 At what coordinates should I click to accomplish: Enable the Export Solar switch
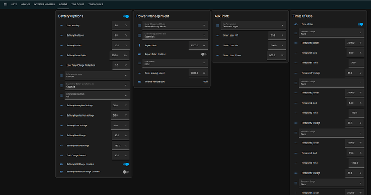[x=204, y=54]
